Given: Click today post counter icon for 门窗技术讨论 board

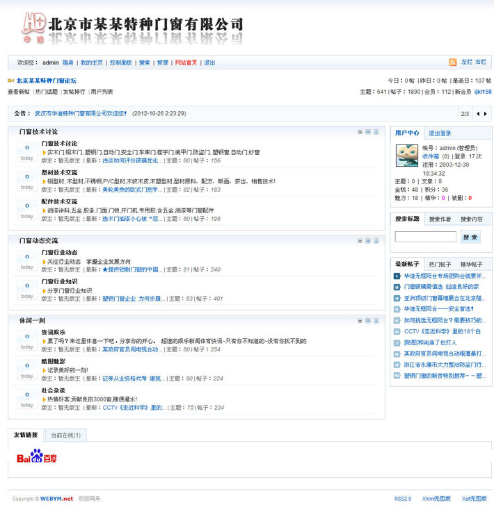Looking at the screenshot, I should point(26,151).
